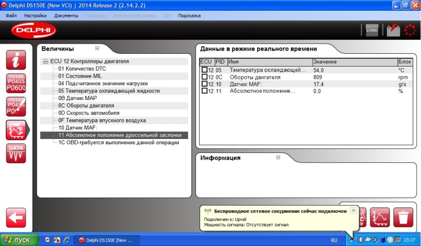Click the eOBD icon in header
The image size is (421, 246).
(372, 30)
